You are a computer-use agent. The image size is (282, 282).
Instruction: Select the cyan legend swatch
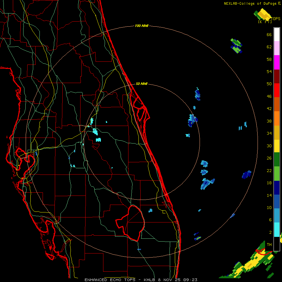[x=277, y=230]
